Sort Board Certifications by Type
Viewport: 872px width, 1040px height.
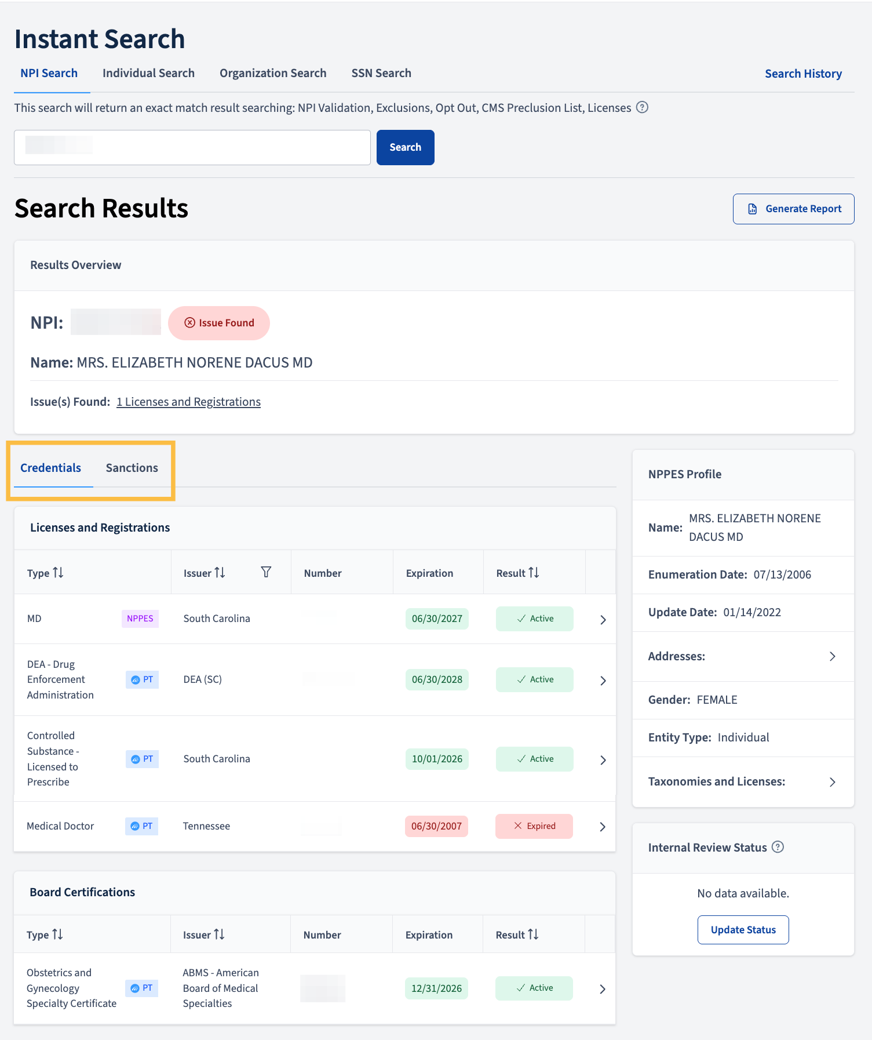[57, 934]
